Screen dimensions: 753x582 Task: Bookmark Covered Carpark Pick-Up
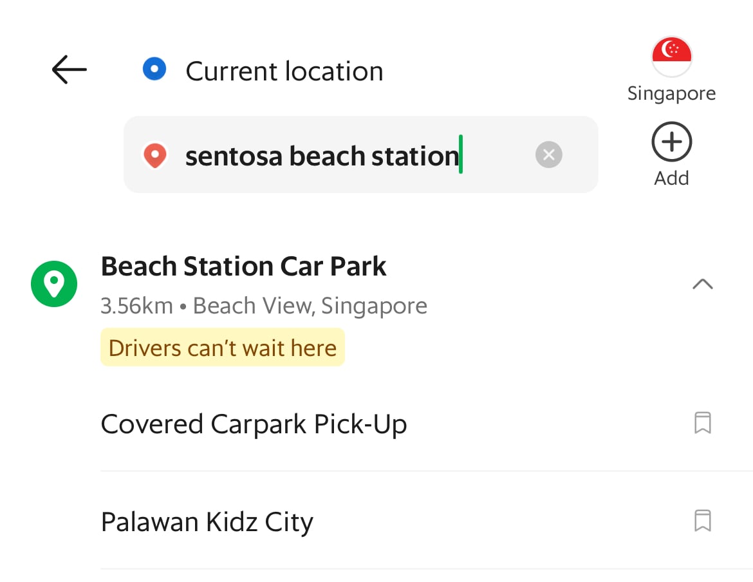coord(702,424)
